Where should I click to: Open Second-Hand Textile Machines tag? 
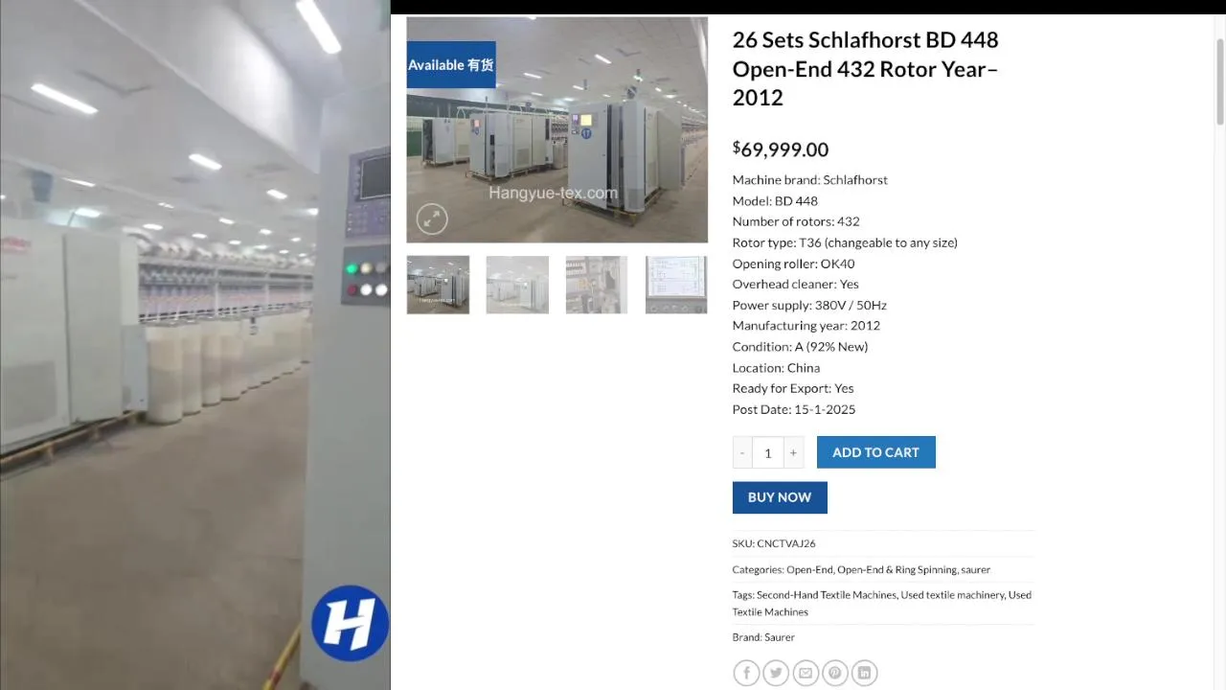point(827,595)
